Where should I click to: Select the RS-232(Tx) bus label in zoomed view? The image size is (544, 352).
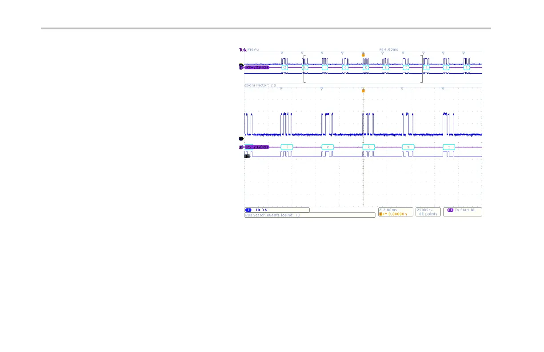point(257,147)
